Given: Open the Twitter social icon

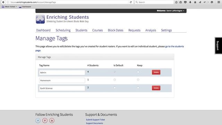Looking at the screenshot, I should 38,120.
